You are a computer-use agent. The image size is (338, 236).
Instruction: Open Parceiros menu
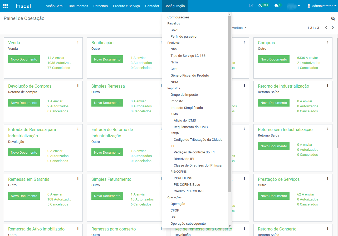pos(101,6)
